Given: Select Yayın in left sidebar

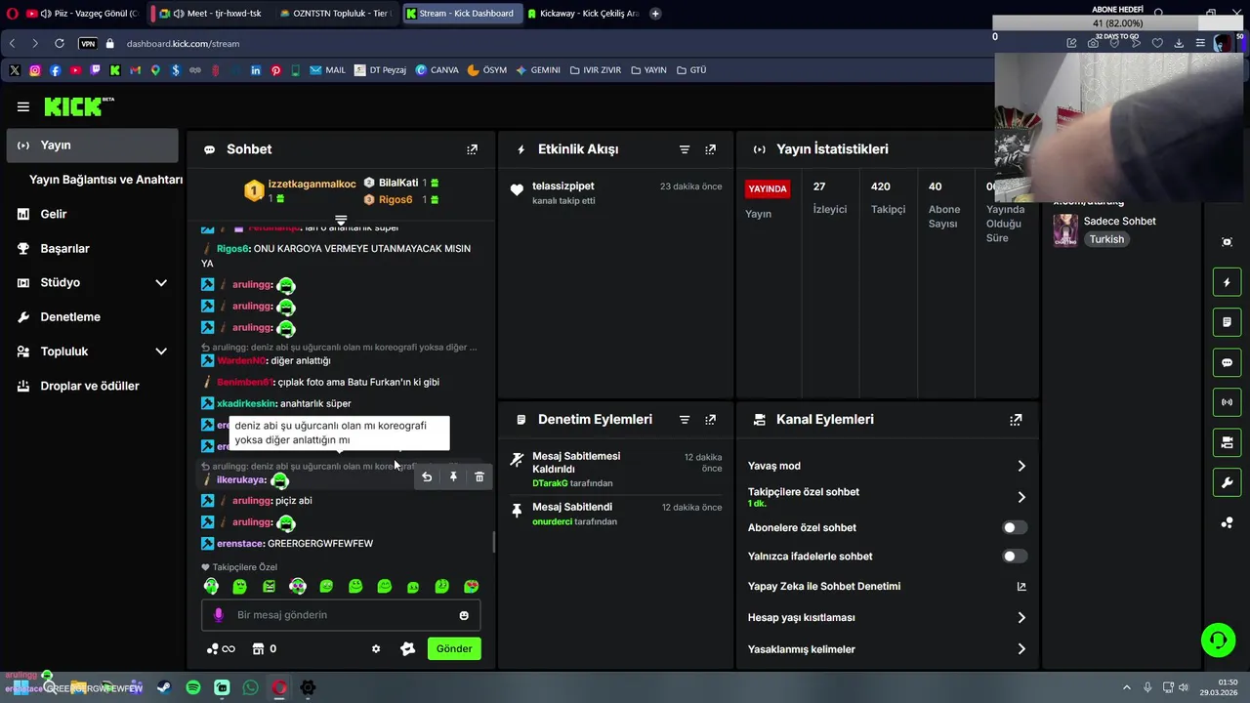Looking at the screenshot, I should [93, 145].
